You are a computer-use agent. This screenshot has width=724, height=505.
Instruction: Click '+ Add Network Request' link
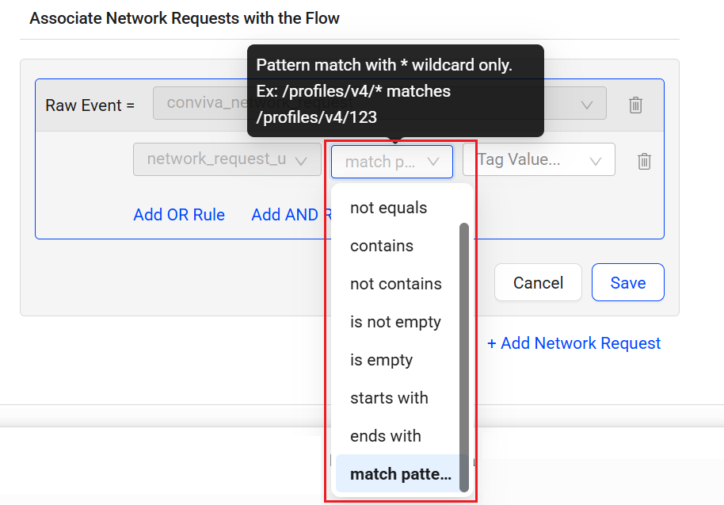point(573,343)
